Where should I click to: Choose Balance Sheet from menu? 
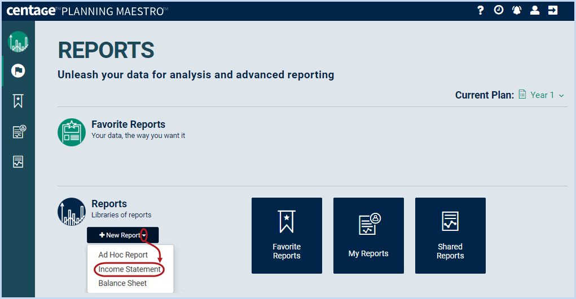click(122, 283)
